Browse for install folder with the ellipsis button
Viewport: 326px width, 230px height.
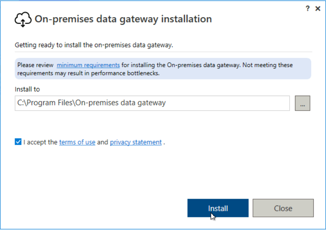[302, 103]
